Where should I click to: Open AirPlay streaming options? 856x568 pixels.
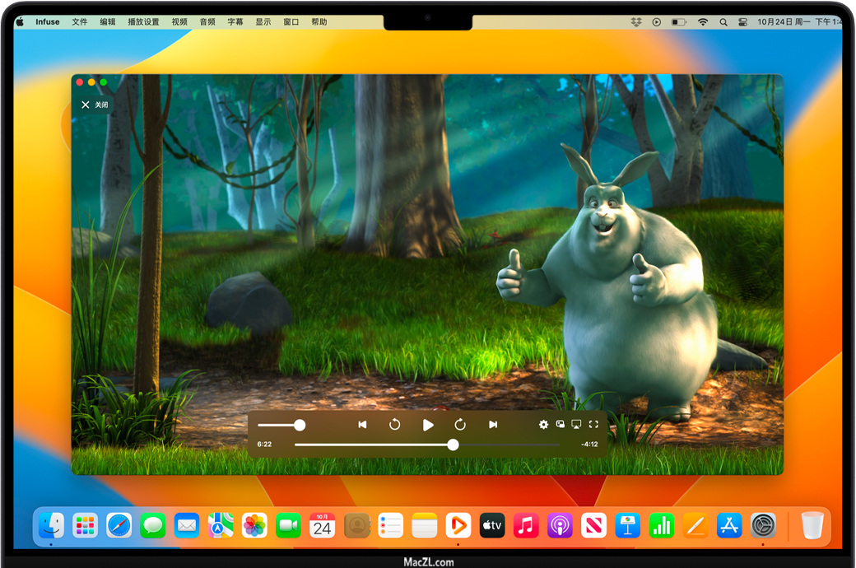[576, 424]
